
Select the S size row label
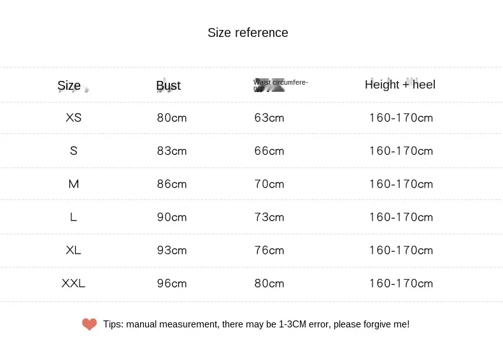[x=73, y=151]
